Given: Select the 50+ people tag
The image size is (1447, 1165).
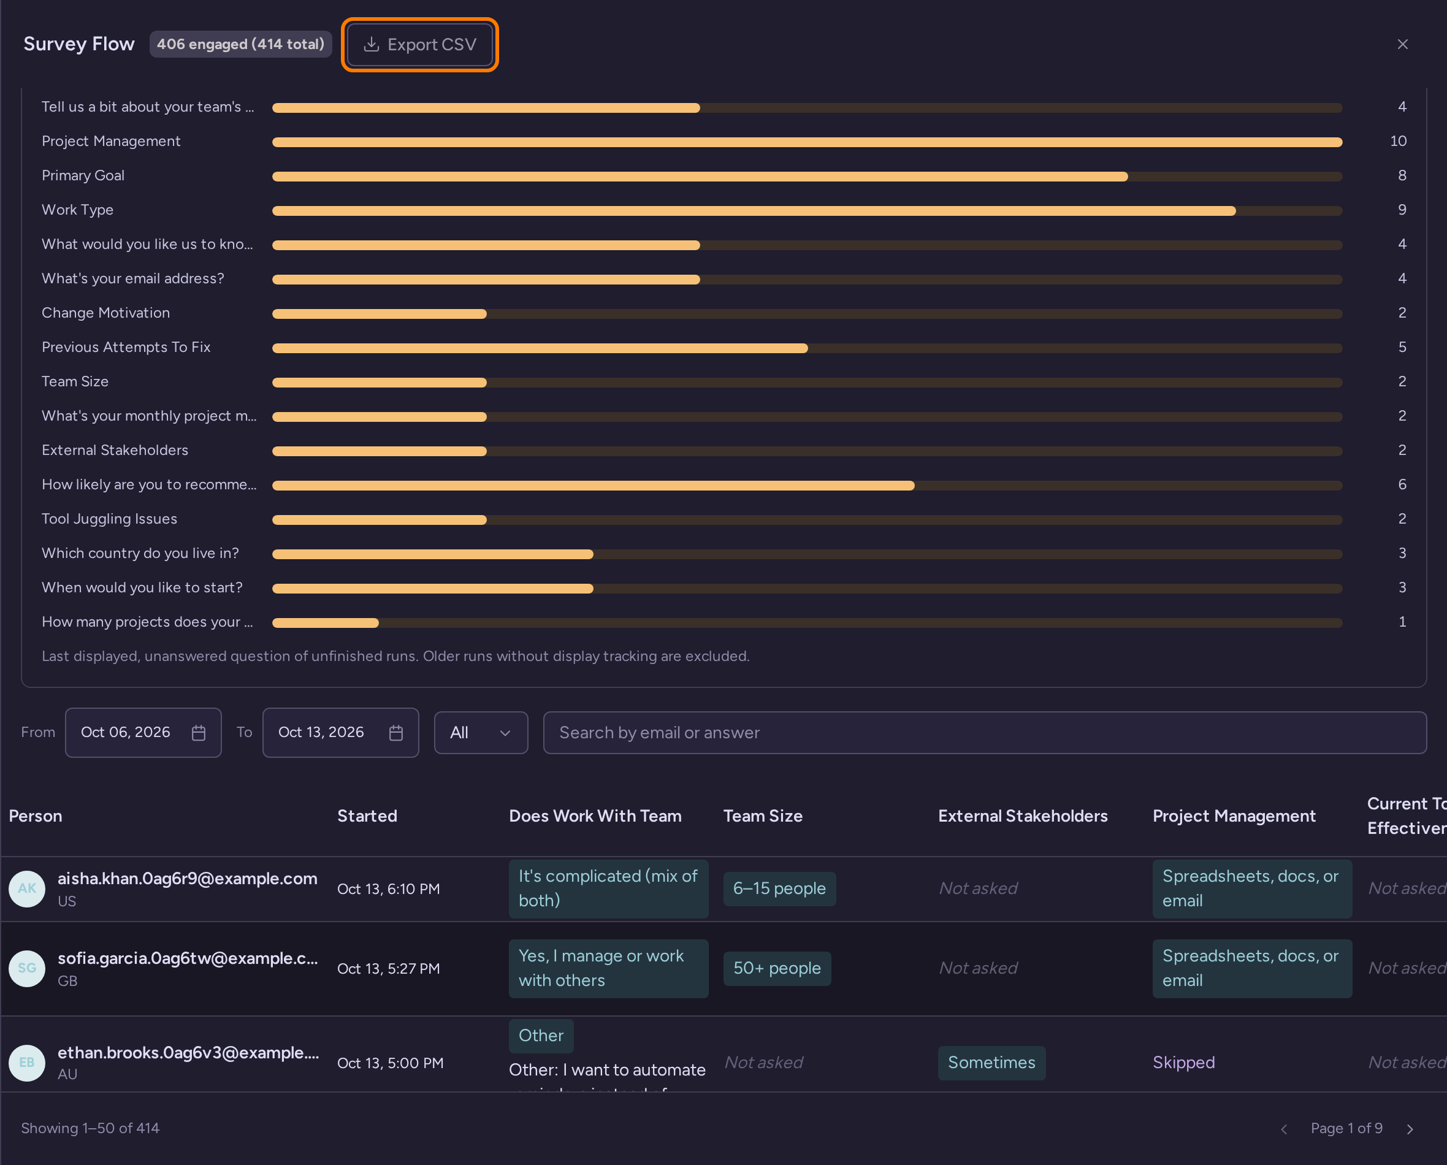Looking at the screenshot, I should click(x=776, y=968).
